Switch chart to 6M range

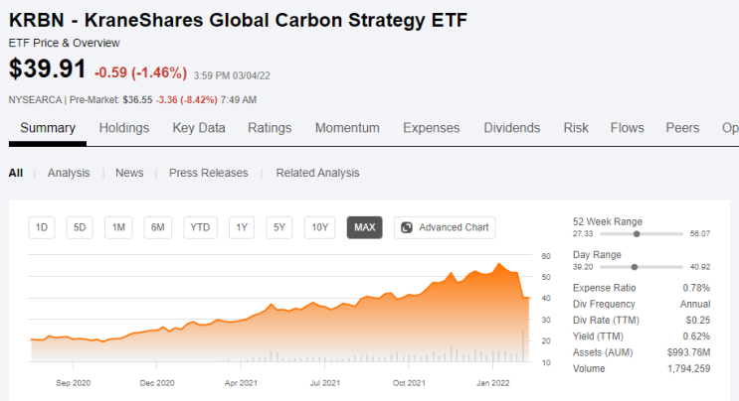(157, 227)
